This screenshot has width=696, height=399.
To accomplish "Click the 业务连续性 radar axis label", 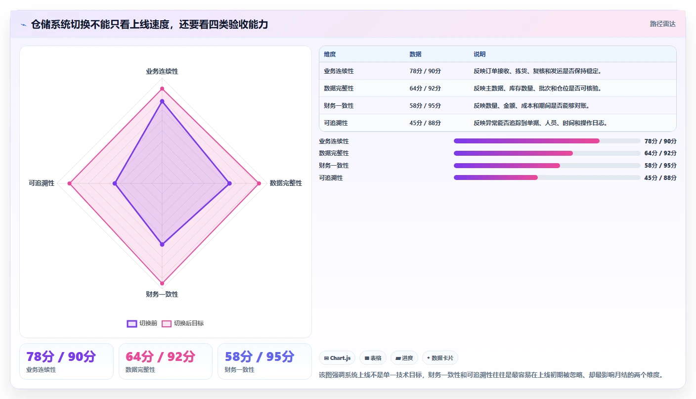I will pos(162,71).
